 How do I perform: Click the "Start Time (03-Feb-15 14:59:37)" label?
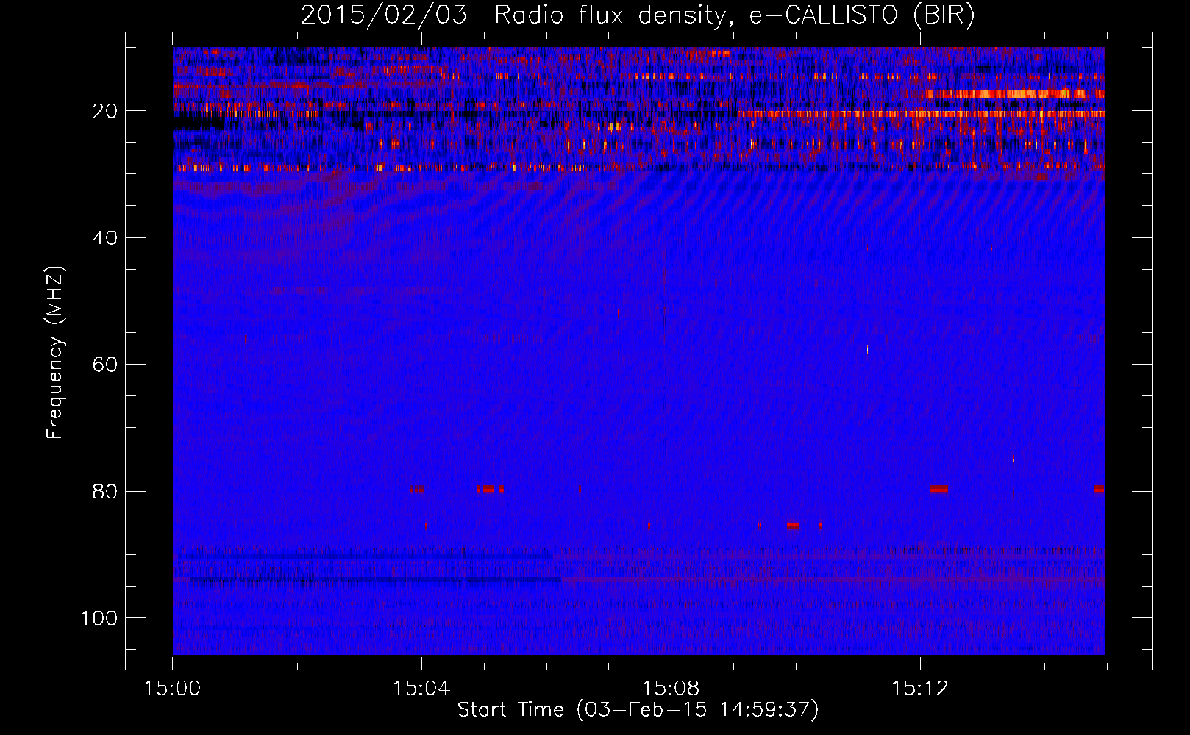638,710
